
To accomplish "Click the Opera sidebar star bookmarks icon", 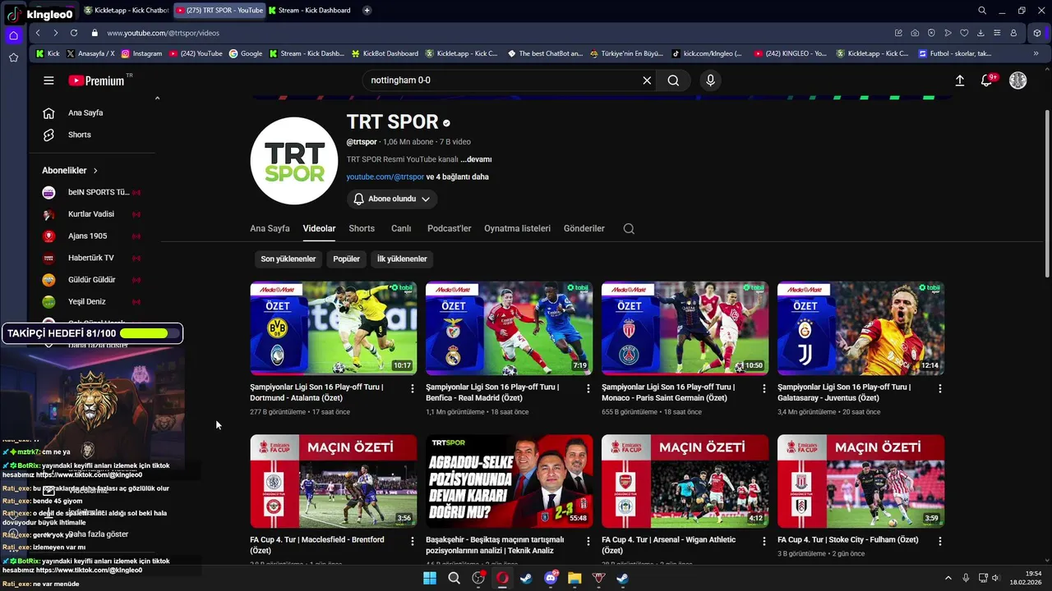I will [13, 57].
